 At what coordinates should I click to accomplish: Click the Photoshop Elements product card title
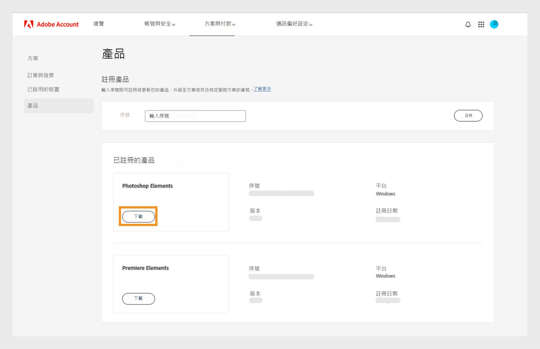[x=147, y=186]
